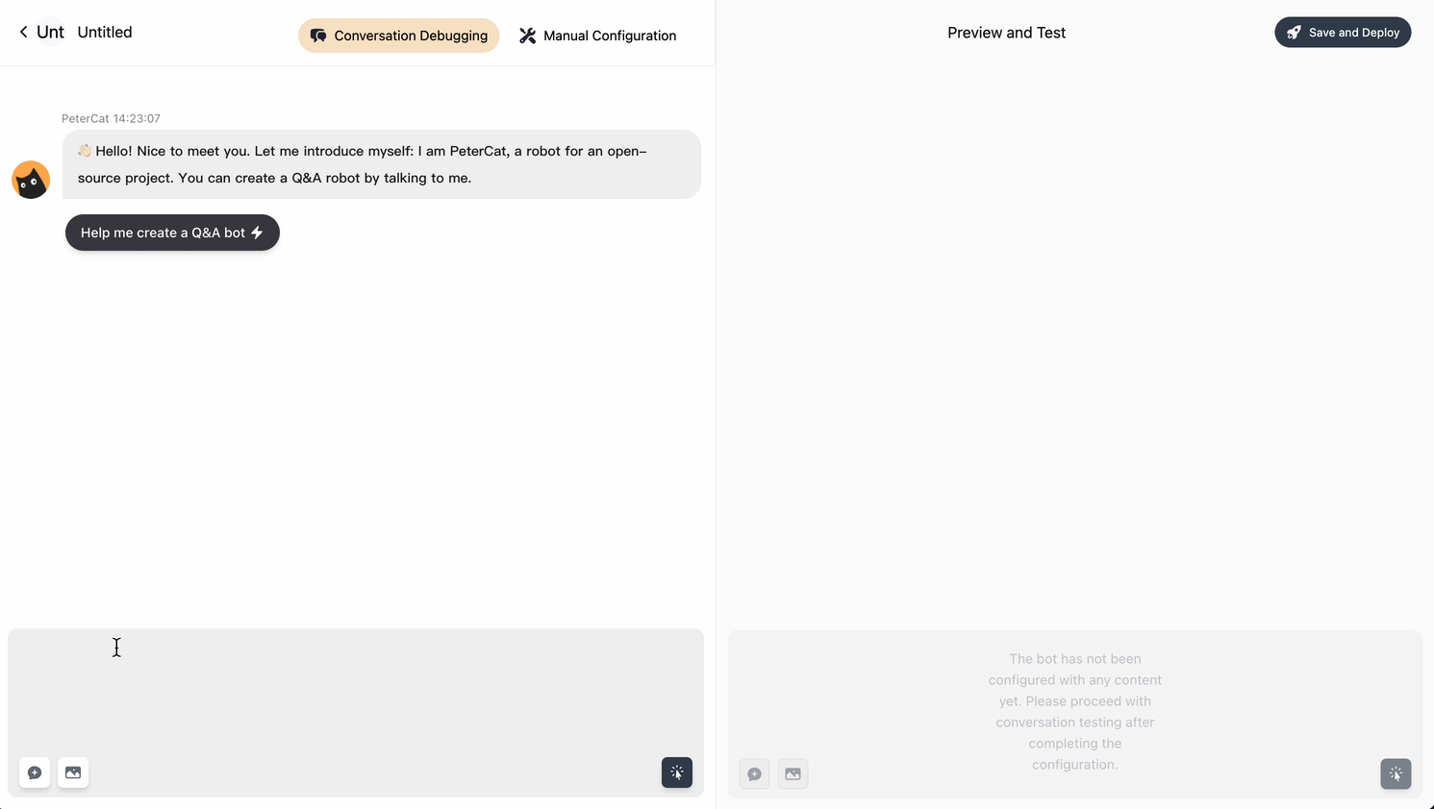This screenshot has width=1434, height=809.
Task: Click the back chevron arrow
Action: point(22,31)
